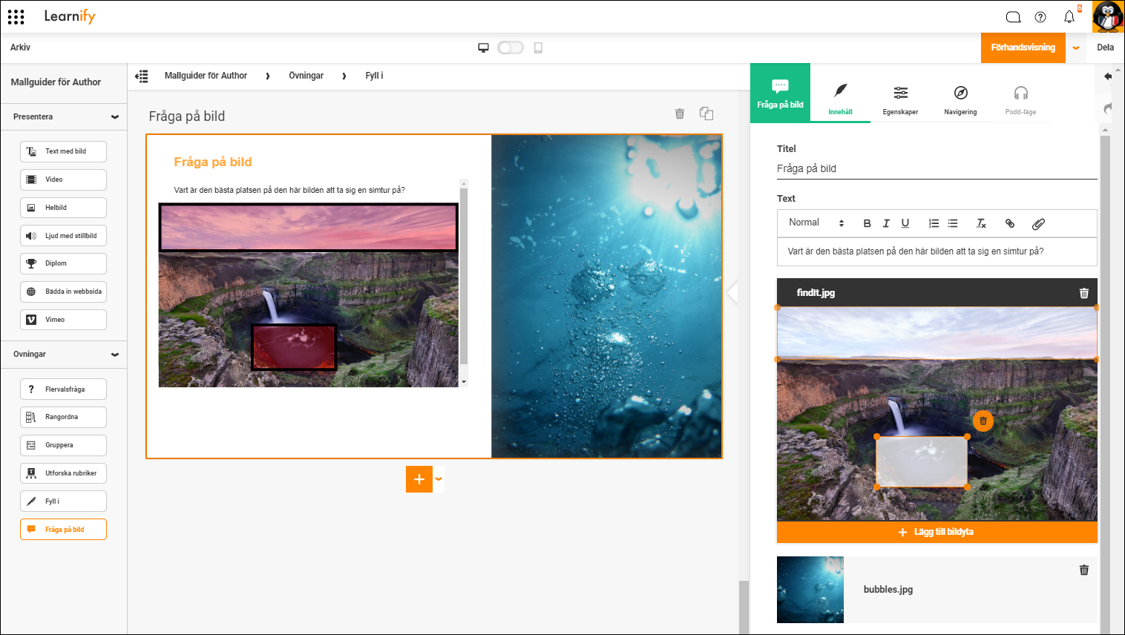1125x635 pixels.
Task: Add Rangordna exercise
Action: 63,417
